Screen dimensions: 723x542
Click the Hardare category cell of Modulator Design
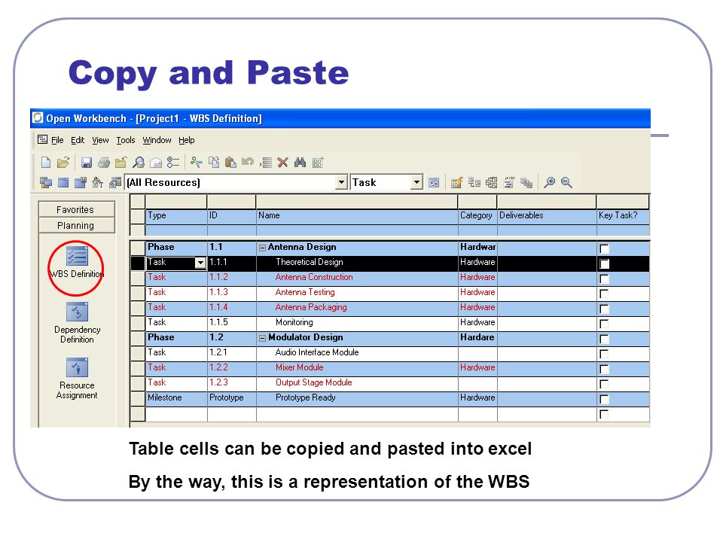click(x=477, y=338)
